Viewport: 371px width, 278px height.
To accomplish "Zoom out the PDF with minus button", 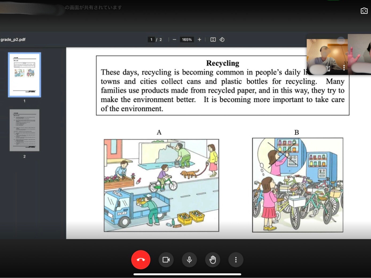I will click(174, 40).
